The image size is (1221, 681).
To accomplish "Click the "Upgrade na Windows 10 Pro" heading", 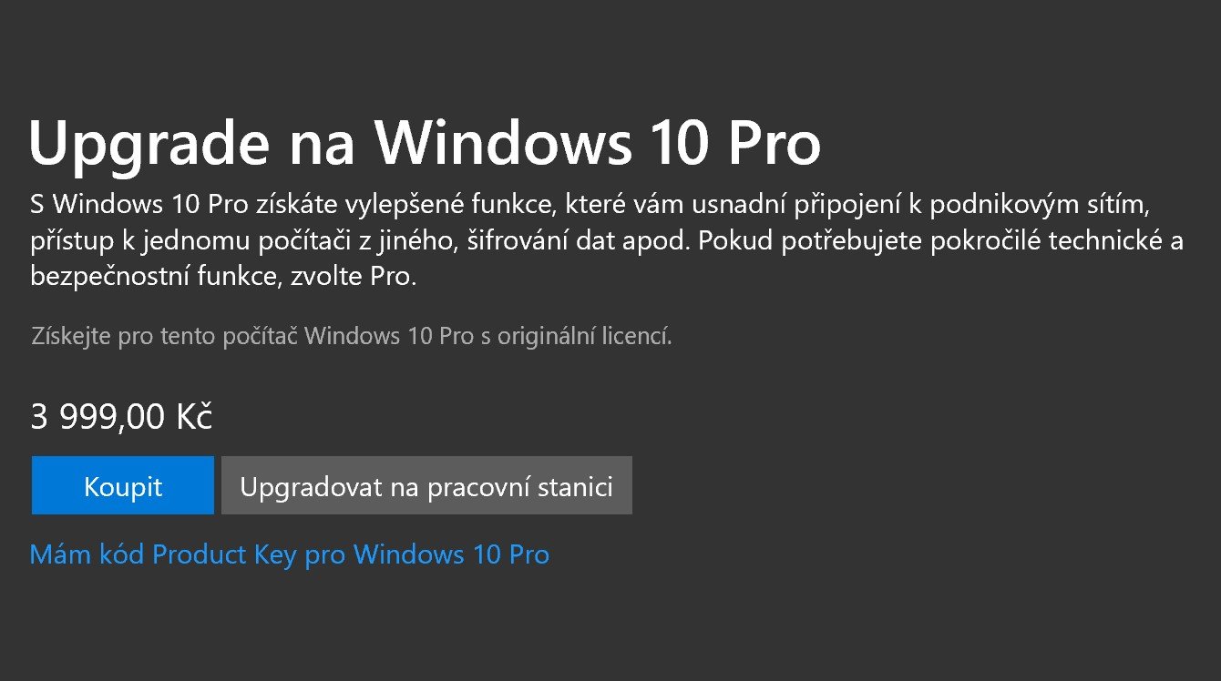I will (425, 144).
